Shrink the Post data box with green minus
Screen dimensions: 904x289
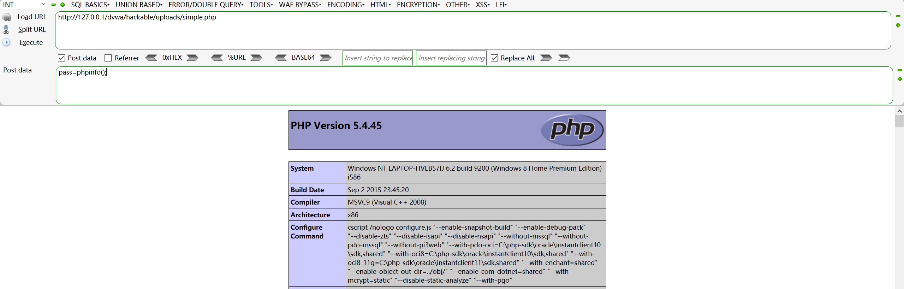click(x=900, y=70)
